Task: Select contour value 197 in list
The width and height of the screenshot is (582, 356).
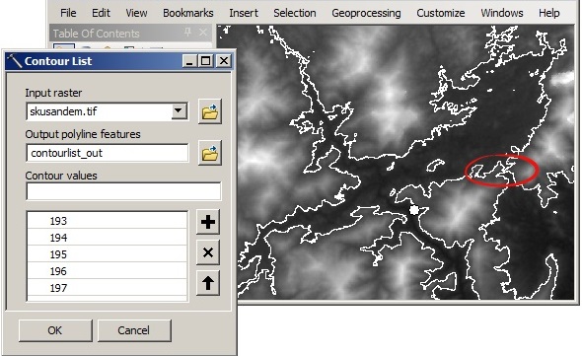Action: tap(107, 288)
